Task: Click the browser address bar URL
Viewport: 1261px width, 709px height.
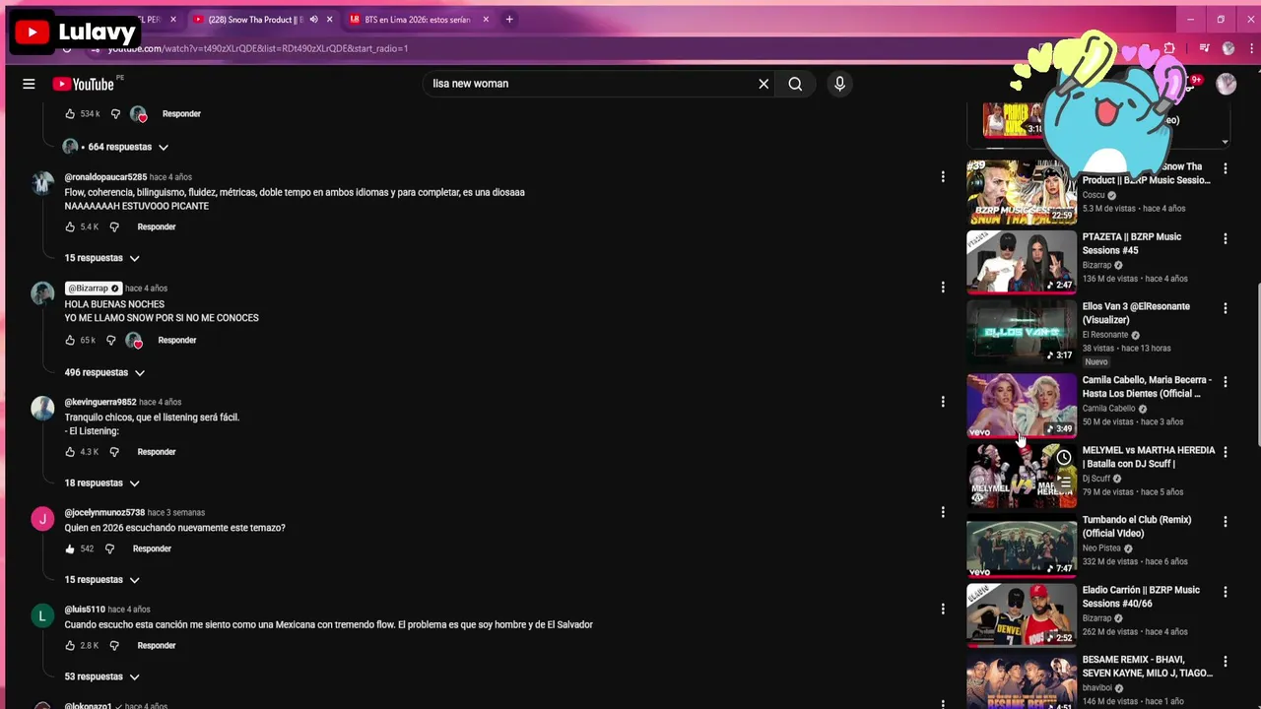Action: tap(258, 48)
